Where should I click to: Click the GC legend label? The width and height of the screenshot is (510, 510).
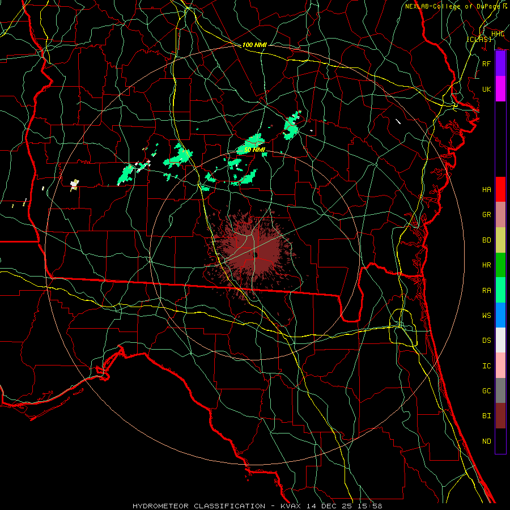486,391
